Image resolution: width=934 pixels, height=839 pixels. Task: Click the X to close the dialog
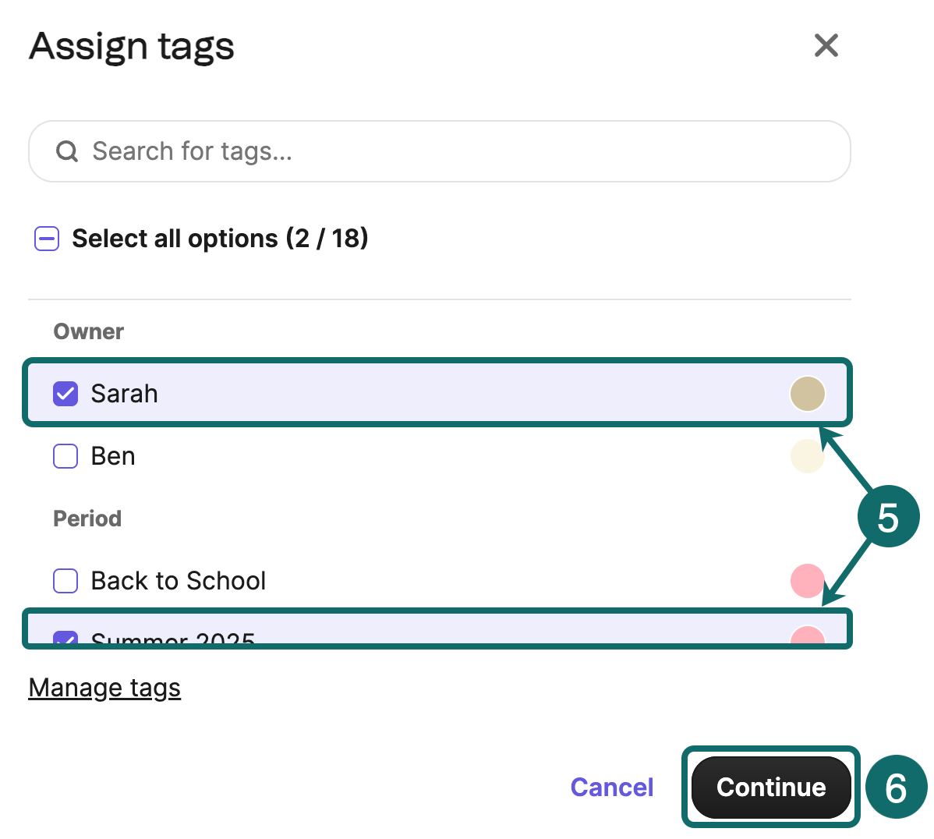826,46
